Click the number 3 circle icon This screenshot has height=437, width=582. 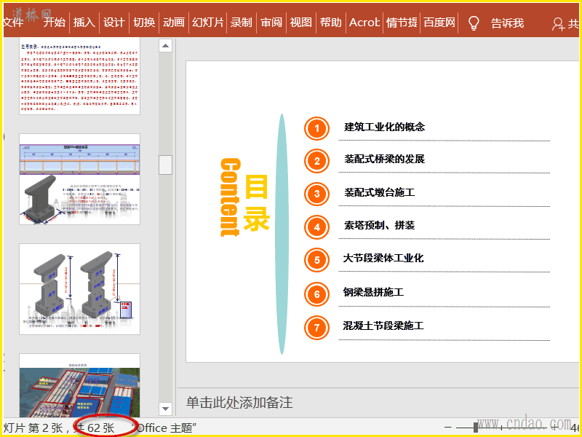[316, 194]
